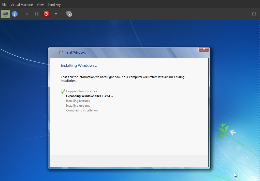Close the Install Windows dialog

(x=204, y=49)
